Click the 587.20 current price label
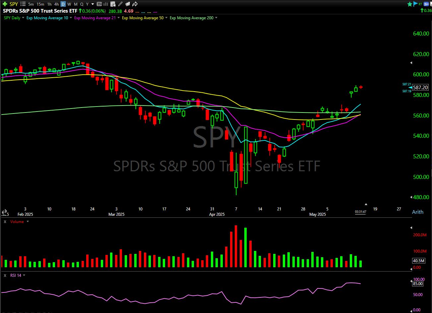 coord(420,88)
